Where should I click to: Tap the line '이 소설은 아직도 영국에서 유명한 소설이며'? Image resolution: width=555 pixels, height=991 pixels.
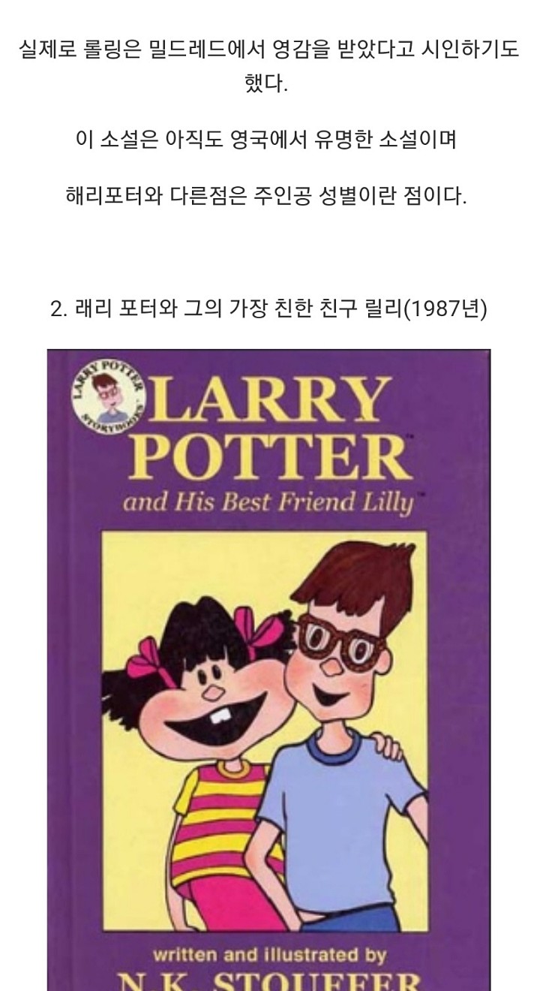pos(266,140)
